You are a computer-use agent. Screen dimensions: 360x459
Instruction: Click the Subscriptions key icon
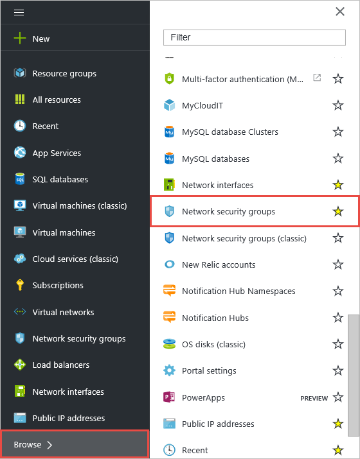point(20,285)
